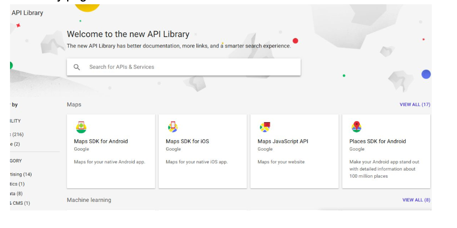Click the Places SDK for Android icon

[357, 127]
